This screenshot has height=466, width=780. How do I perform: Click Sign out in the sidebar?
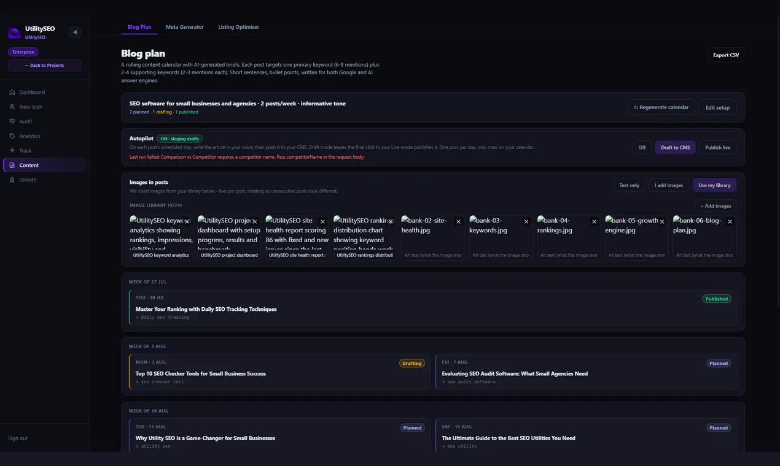pos(18,438)
